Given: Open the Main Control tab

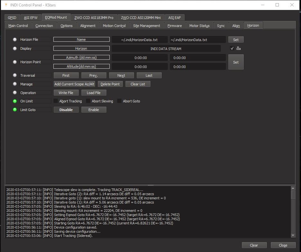Looking at the screenshot, I should click(18, 26).
